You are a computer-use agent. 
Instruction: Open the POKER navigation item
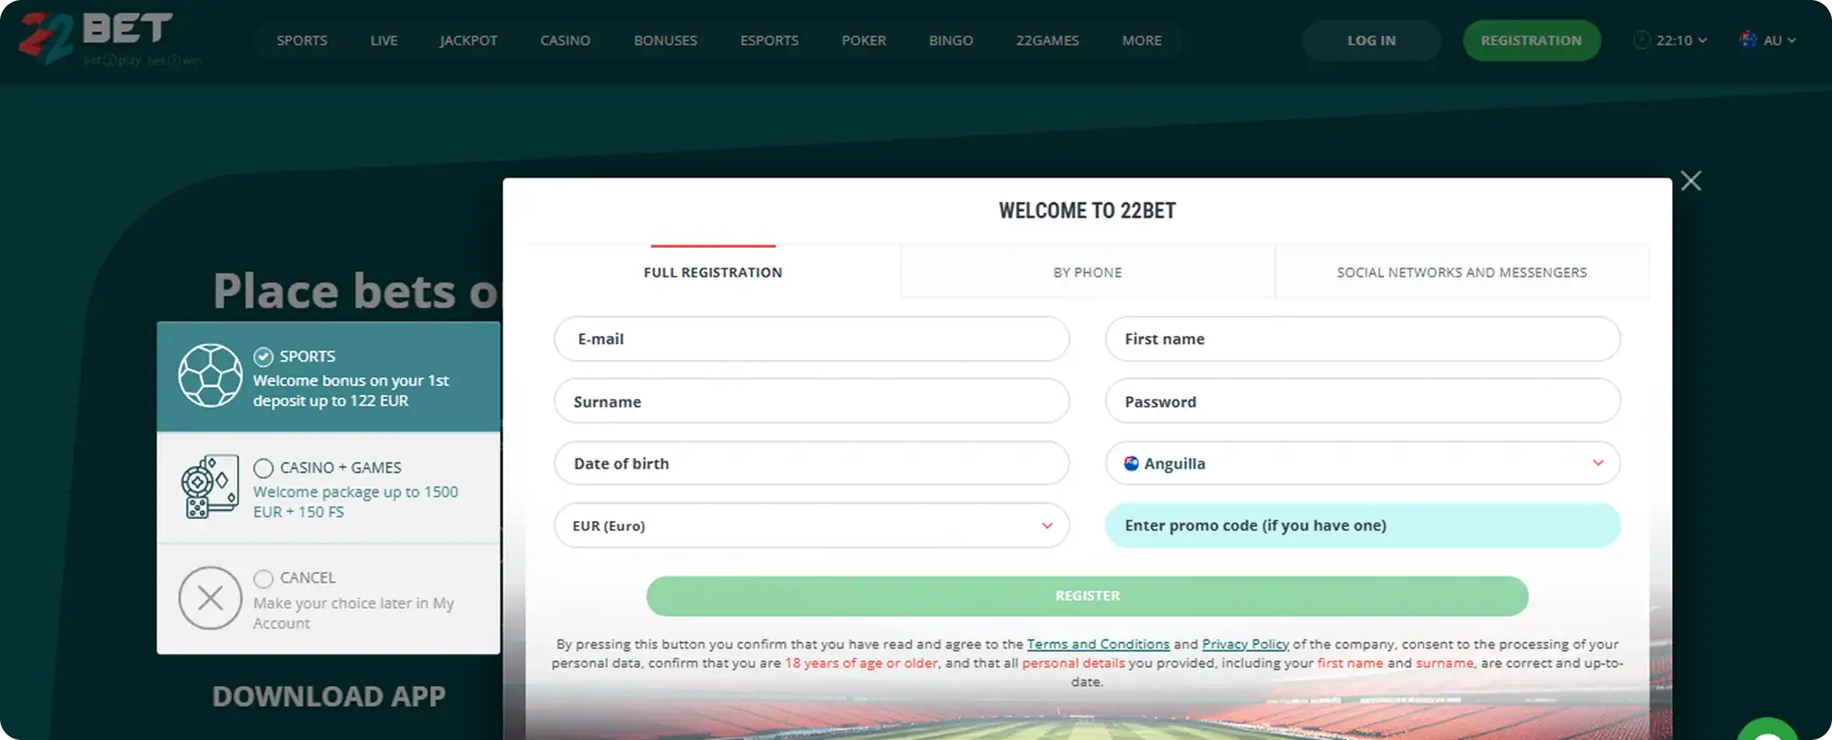point(864,40)
